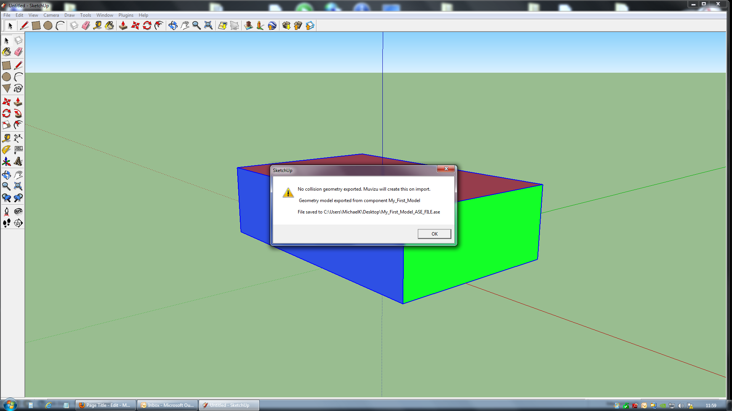Click the Share Model upload icon
The image size is (732, 411).
coord(298,25)
